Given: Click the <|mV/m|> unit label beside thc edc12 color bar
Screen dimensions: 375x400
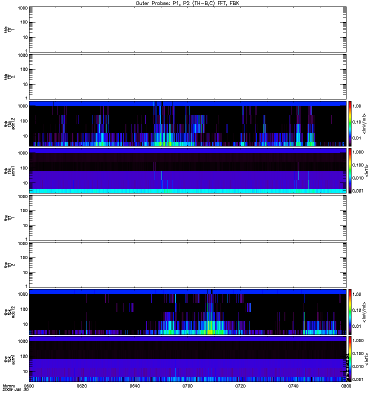Looking at the screenshot, I should click(x=364, y=312).
